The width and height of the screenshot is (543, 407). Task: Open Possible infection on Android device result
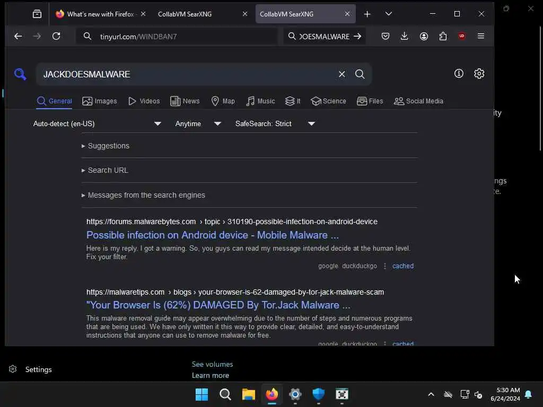click(212, 235)
